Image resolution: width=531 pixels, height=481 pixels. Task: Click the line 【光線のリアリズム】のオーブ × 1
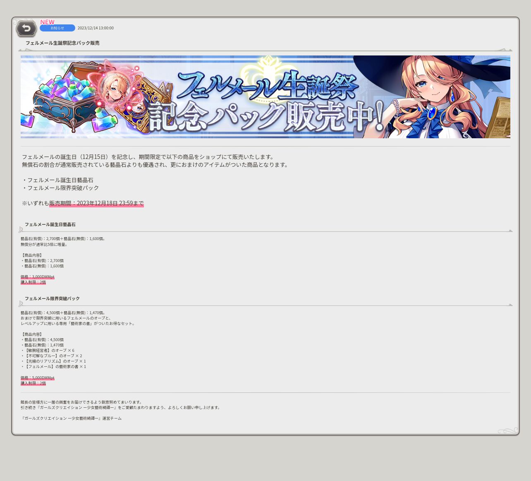53,361
